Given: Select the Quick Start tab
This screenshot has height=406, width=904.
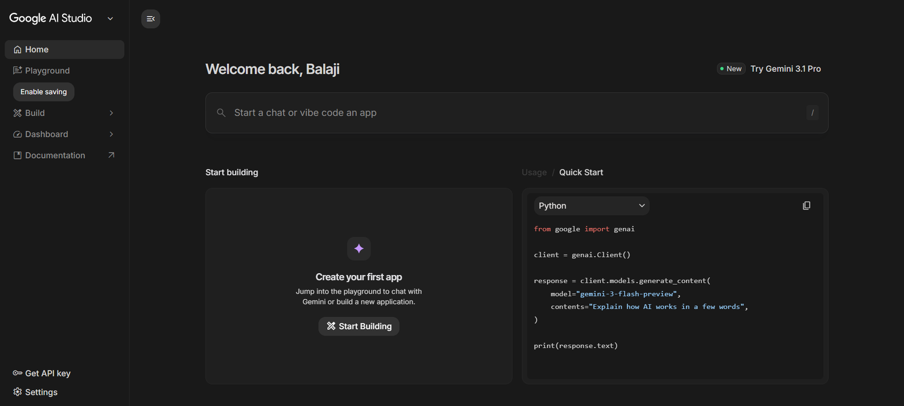Looking at the screenshot, I should tap(581, 172).
